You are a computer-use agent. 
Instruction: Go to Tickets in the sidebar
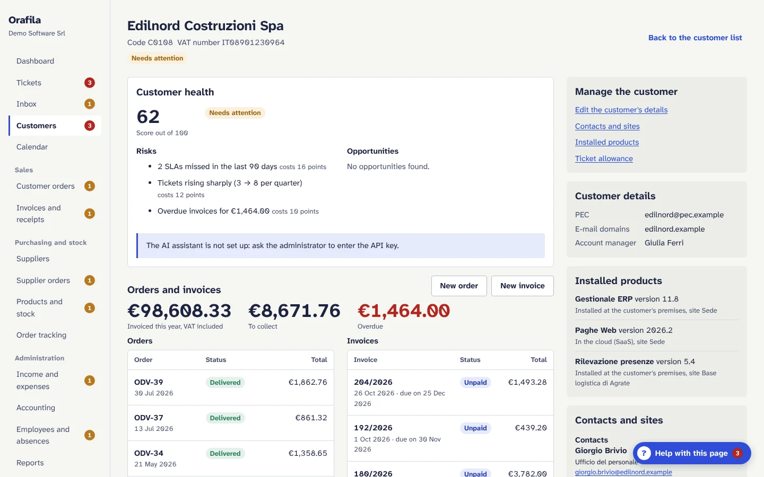[x=55, y=83]
